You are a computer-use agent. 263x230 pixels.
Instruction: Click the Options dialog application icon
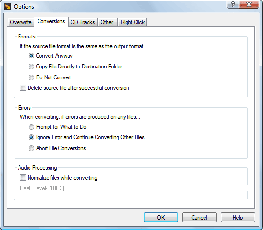tap(8, 7)
